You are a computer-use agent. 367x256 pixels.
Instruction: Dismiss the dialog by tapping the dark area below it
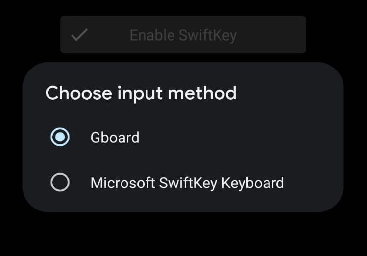pyautogui.click(x=183, y=235)
